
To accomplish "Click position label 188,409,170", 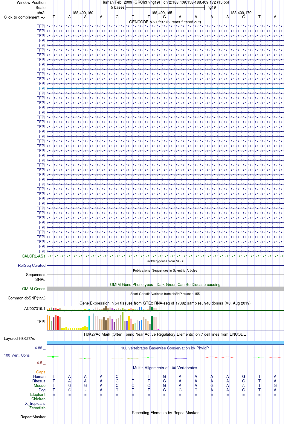I will (x=241, y=13).
